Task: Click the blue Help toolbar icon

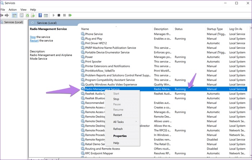Action: point(40,15)
